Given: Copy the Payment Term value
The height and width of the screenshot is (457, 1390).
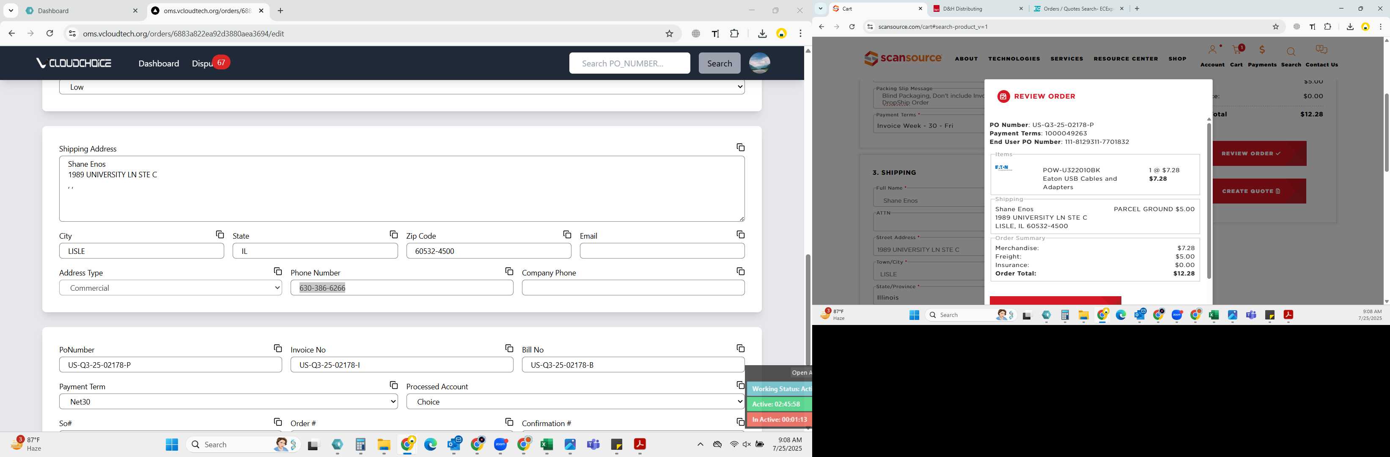Looking at the screenshot, I should pos(393,385).
